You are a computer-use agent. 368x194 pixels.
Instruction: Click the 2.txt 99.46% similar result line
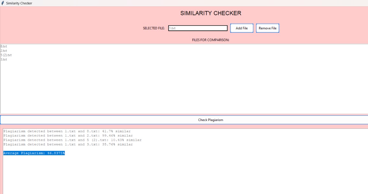click(x=68, y=135)
